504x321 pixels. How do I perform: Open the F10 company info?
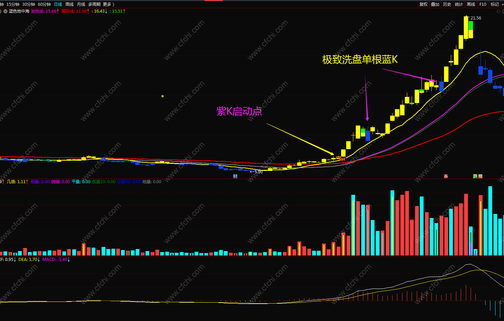(x=483, y=4)
